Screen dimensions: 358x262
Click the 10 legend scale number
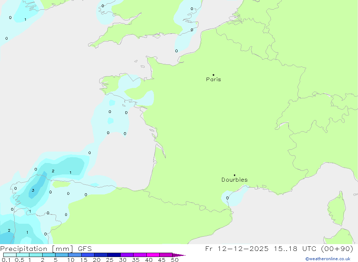(71, 260)
